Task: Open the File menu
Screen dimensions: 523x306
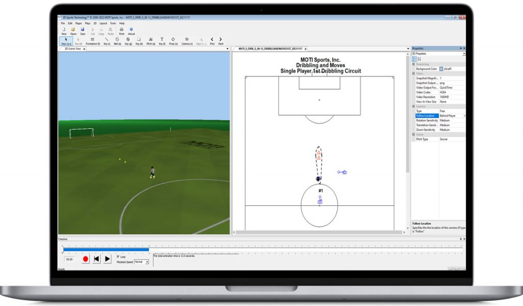Action: (x=63, y=23)
